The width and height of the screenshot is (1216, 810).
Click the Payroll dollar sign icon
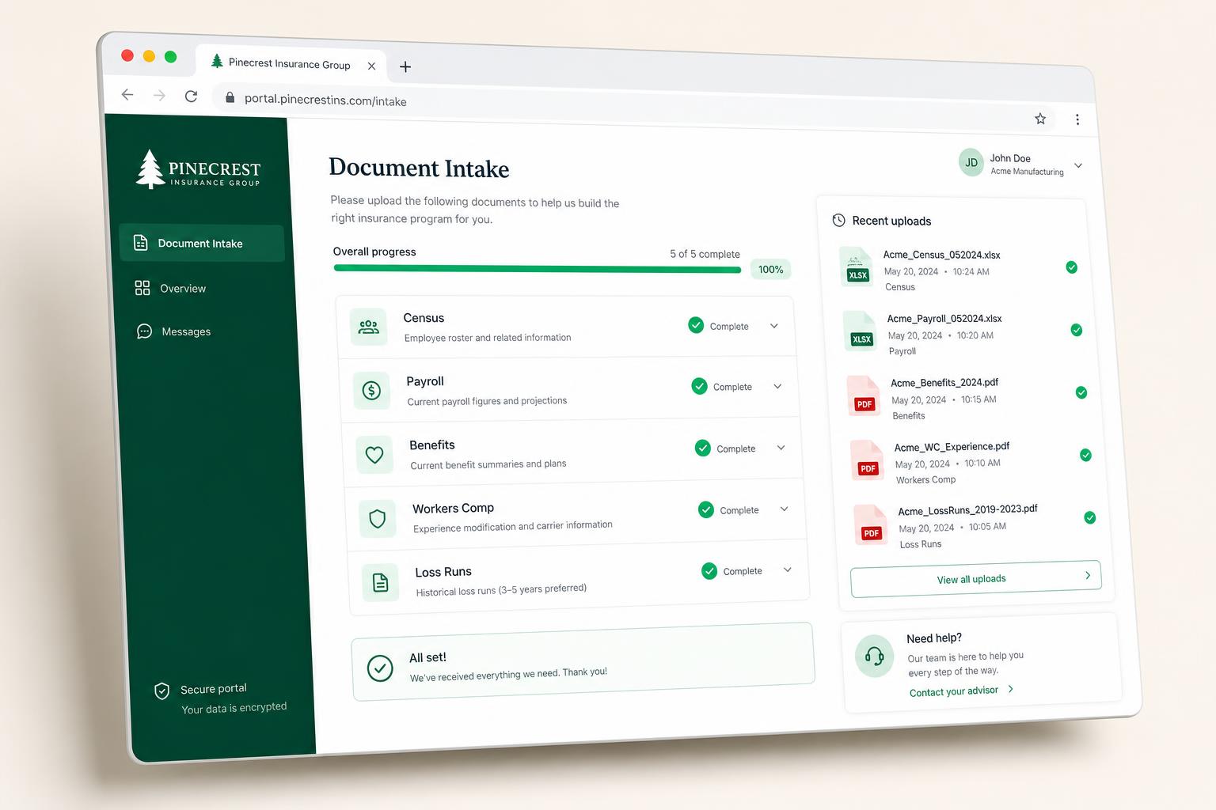371,390
